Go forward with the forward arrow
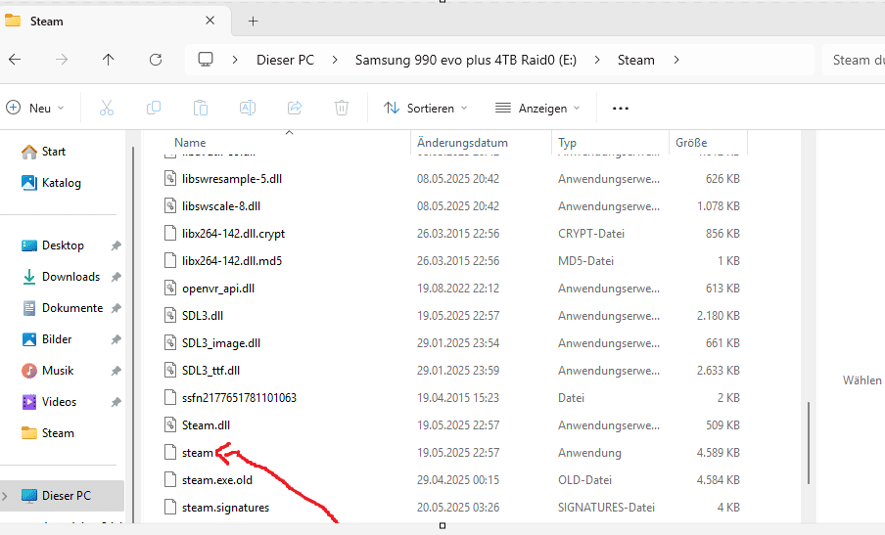The image size is (885, 535). (x=62, y=60)
